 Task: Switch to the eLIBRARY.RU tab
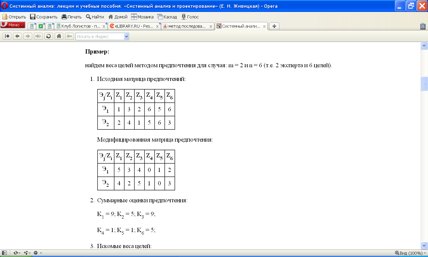(x=134, y=26)
